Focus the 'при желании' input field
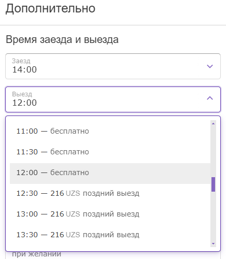Screen dimensions: 226x259 click(x=113, y=255)
